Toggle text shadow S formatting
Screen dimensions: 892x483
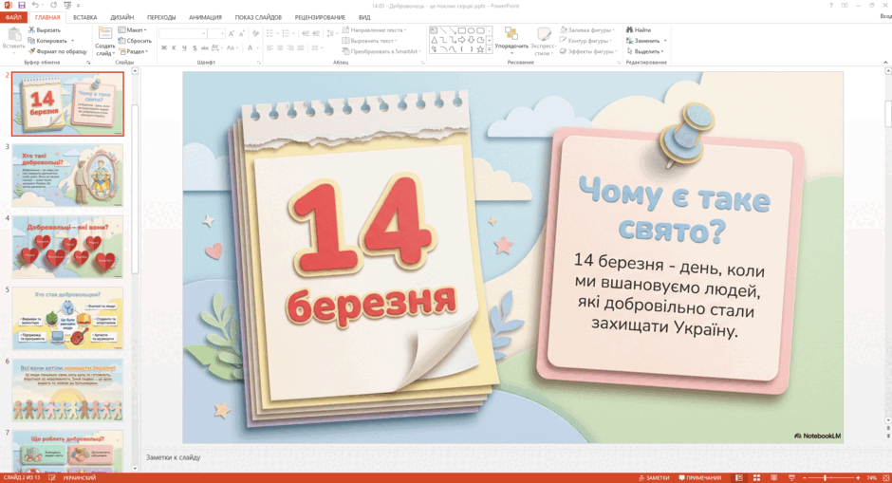(x=195, y=47)
